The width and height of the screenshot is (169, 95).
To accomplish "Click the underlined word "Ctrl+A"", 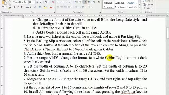I will (x=29, y=49).
